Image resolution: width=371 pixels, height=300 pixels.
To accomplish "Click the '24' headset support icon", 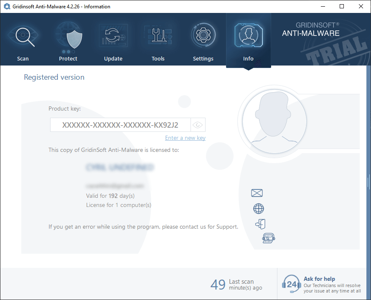I will (x=291, y=284).
